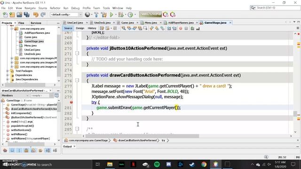Click the Shift Line Right editor icon
The image size is (301, 169).
174,28
